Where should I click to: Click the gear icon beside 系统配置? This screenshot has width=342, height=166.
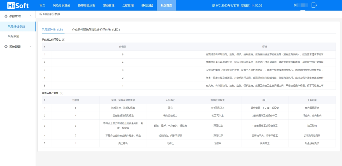pyautogui.click(x=6, y=47)
